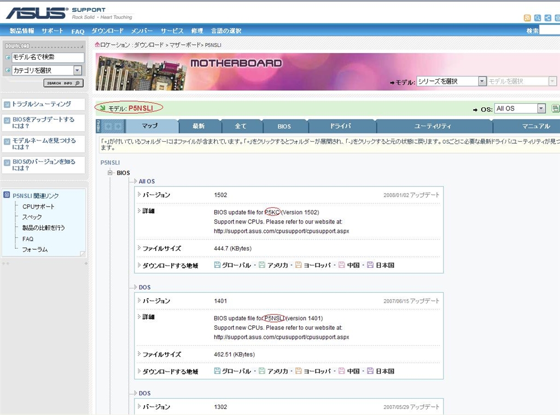The image size is (560, 415).
Task: Click the find model name sidebar icon
Action: click(x=7, y=142)
